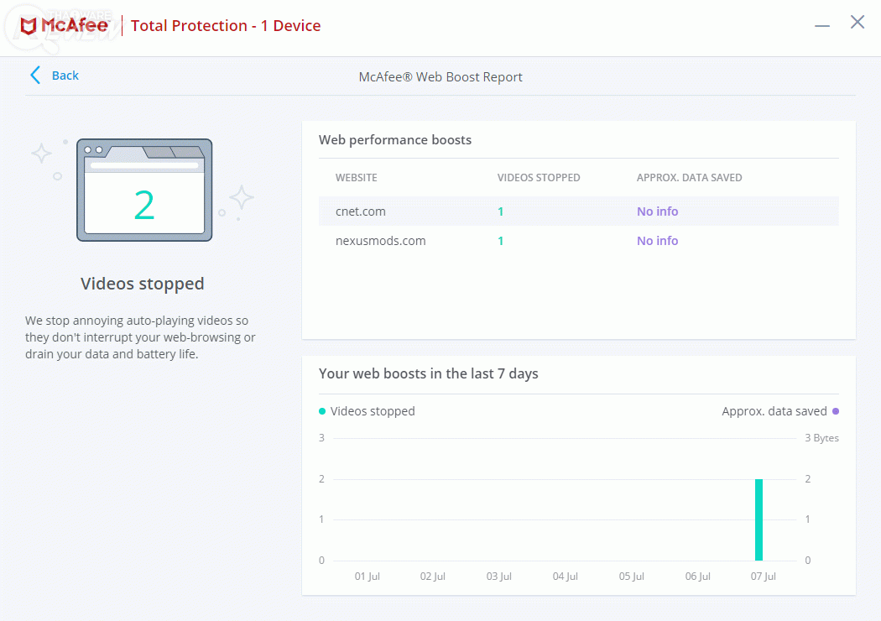Viewport: 881px width, 621px height.
Task: Select the nexusmods.com row
Action: click(380, 241)
